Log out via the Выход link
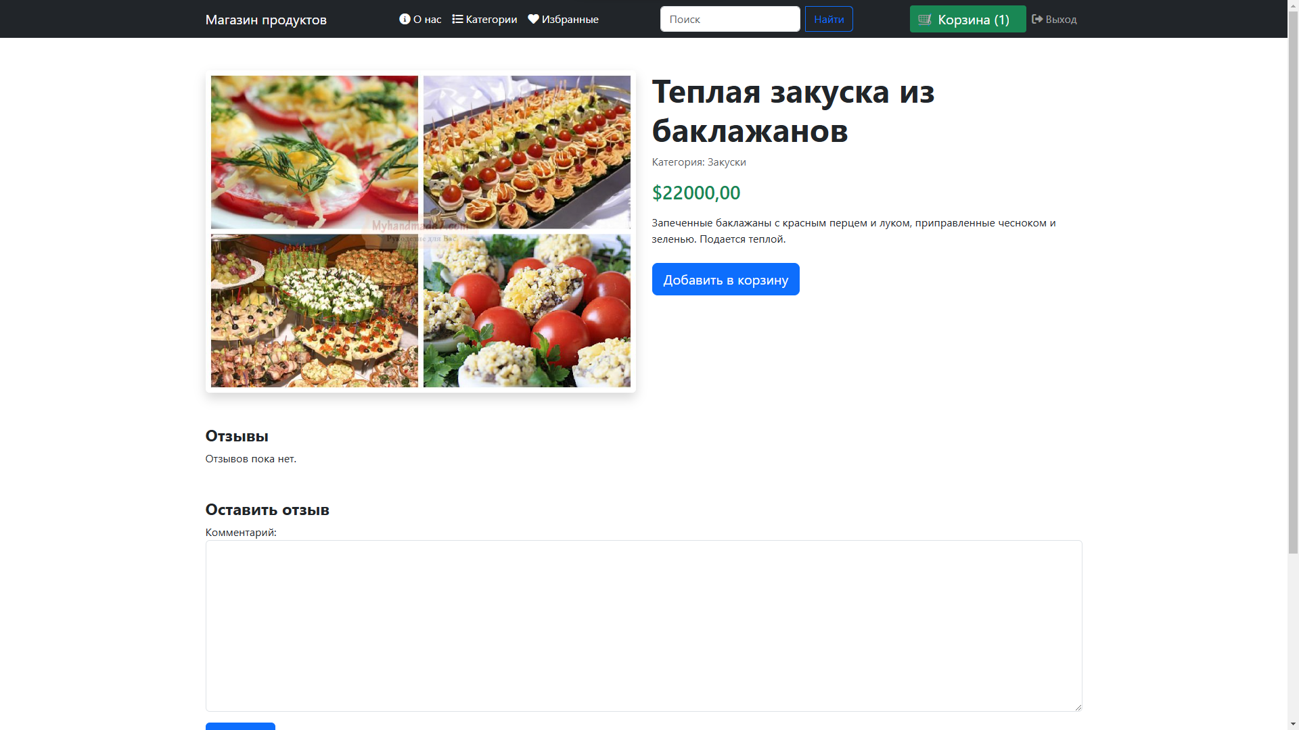The width and height of the screenshot is (1299, 730). (x=1054, y=19)
